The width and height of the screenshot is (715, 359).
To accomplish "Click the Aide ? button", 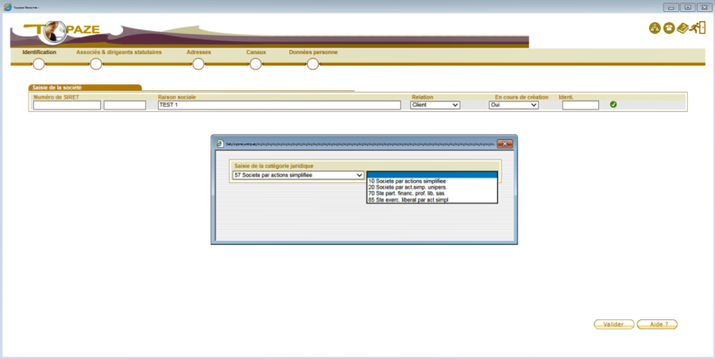I will click(658, 324).
